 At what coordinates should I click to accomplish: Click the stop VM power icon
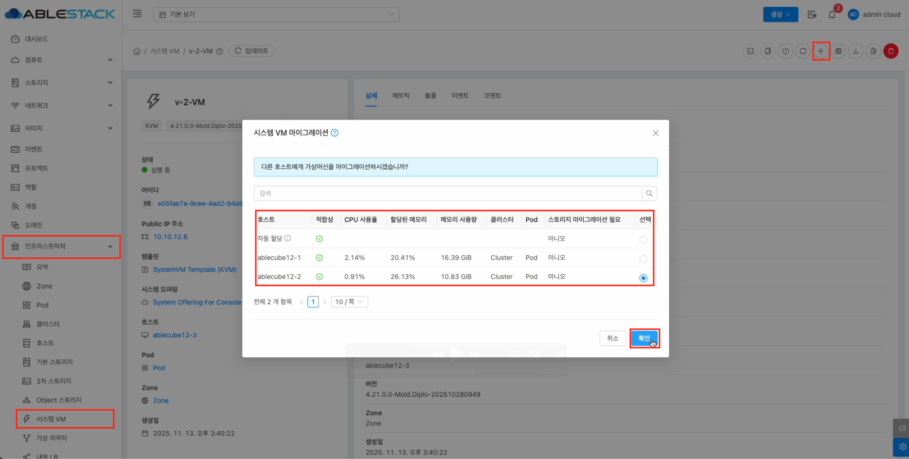tap(785, 51)
